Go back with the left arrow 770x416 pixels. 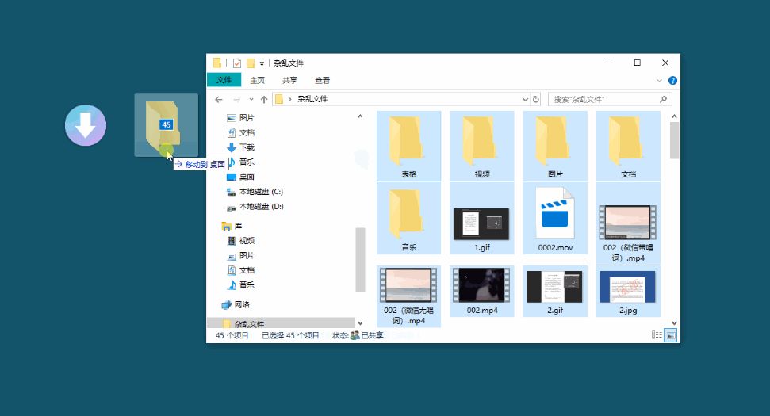219,100
